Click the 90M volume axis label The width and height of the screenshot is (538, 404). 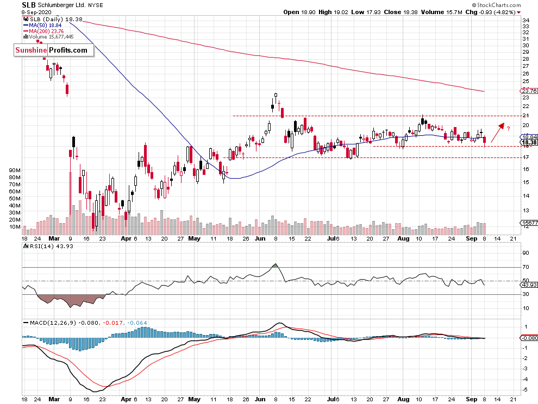[x=15, y=170]
